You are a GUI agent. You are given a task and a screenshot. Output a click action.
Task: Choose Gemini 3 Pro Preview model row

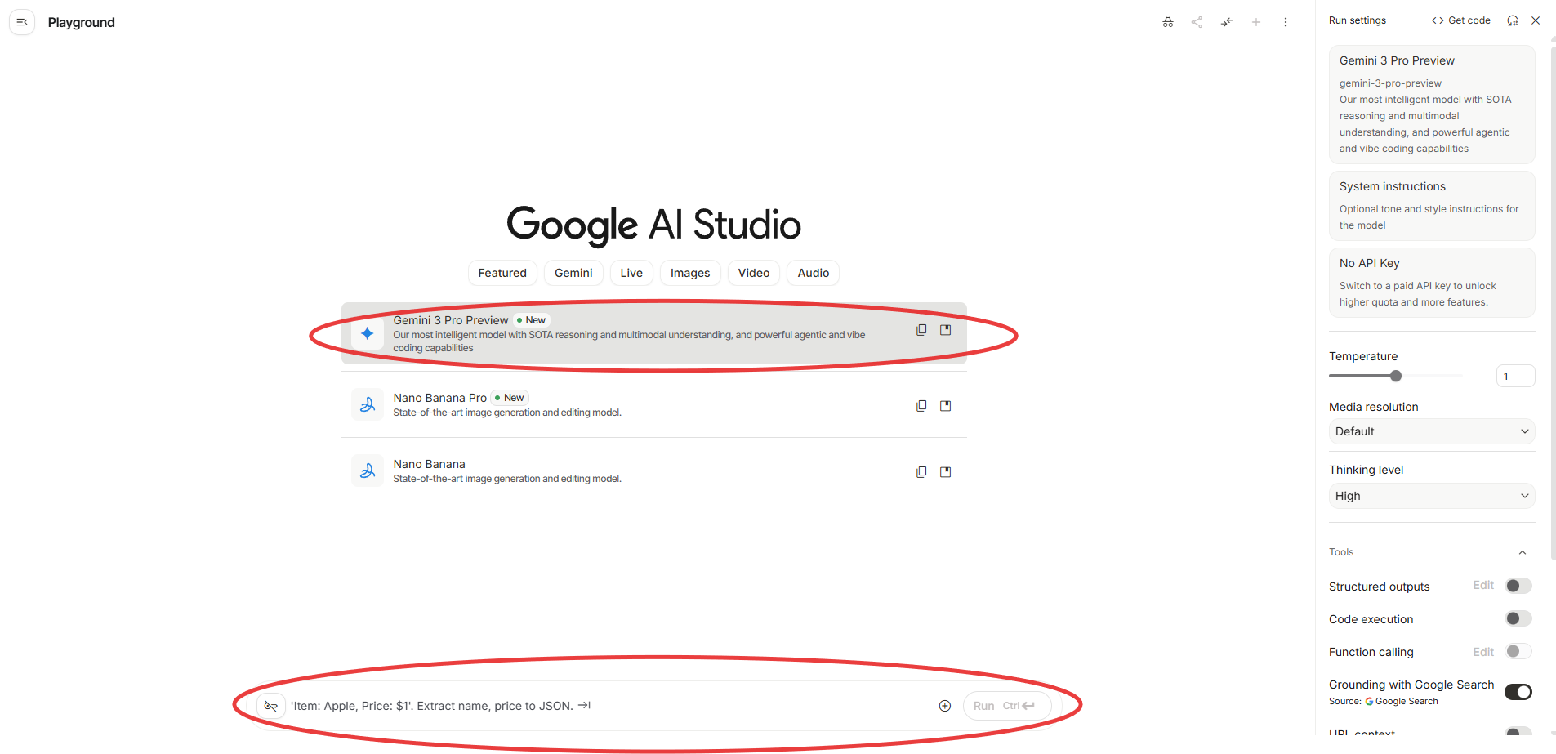pos(654,333)
